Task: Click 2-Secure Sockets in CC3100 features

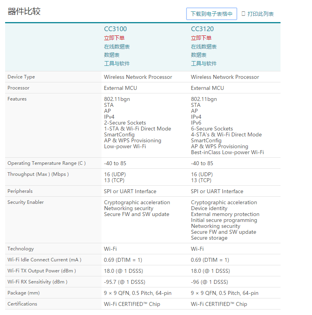Action: tap(125, 123)
